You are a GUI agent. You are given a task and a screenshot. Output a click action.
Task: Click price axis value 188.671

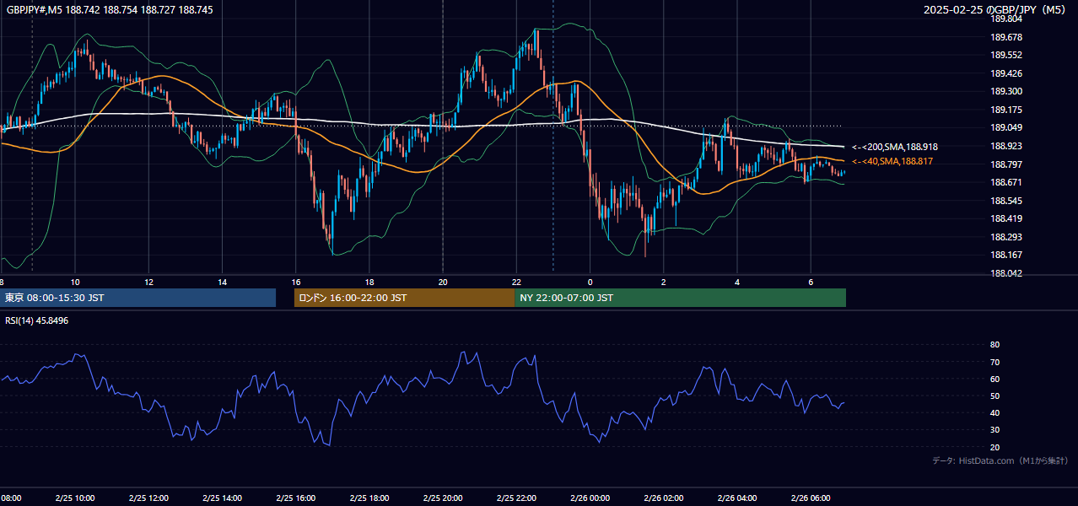(1005, 182)
